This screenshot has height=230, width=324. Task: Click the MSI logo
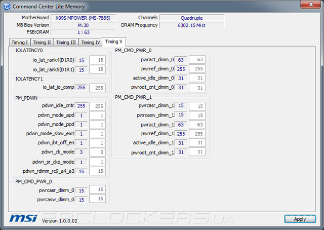coord(23,218)
